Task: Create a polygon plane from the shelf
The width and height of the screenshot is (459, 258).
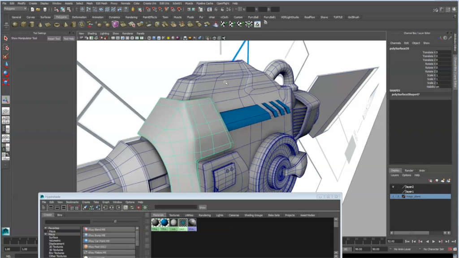Action: click(48, 25)
